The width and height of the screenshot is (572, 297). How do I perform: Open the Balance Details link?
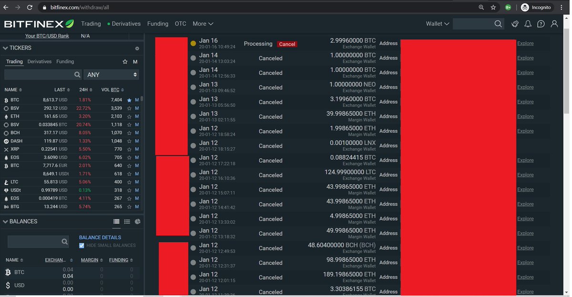point(100,237)
